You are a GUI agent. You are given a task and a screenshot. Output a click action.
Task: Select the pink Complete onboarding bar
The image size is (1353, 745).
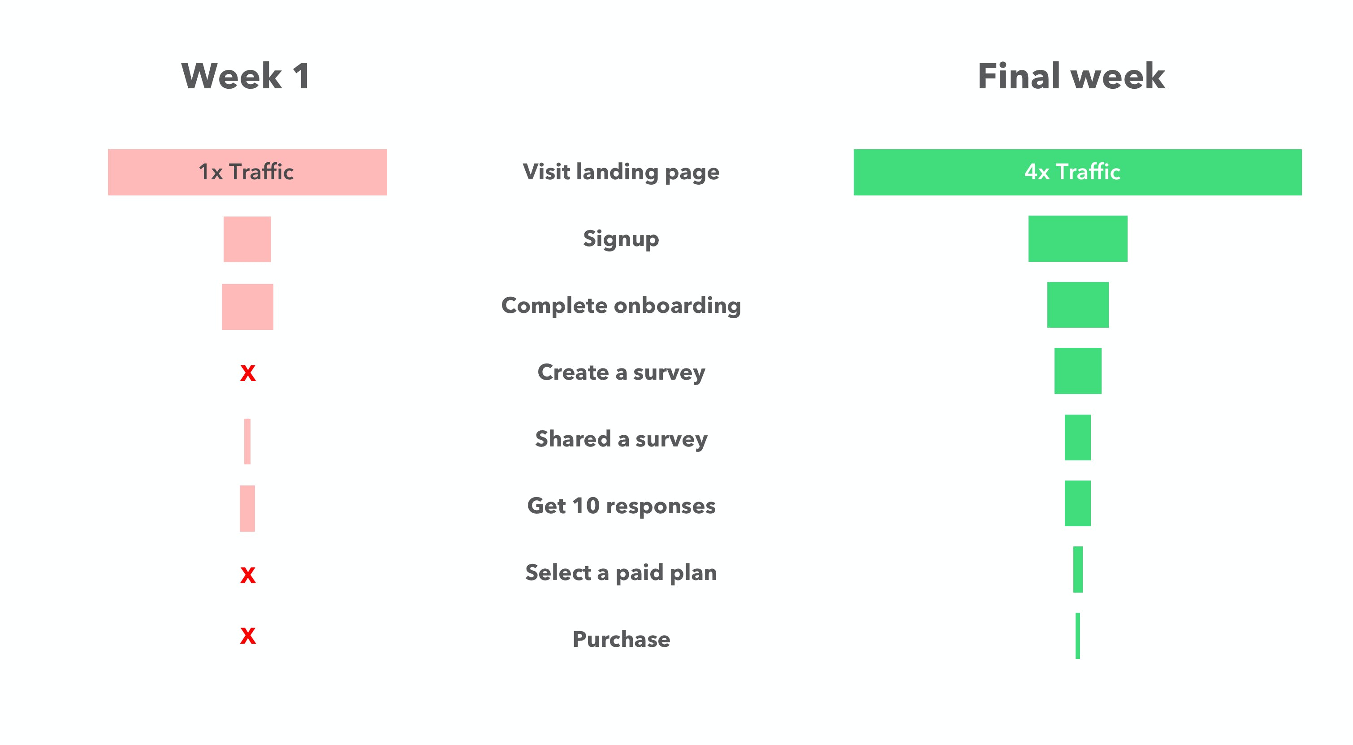(247, 307)
